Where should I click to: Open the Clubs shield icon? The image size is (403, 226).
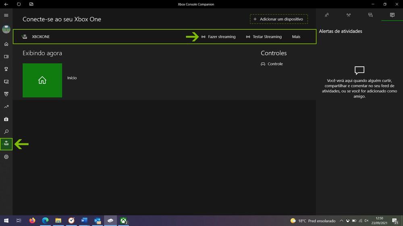pyautogui.click(x=6, y=94)
